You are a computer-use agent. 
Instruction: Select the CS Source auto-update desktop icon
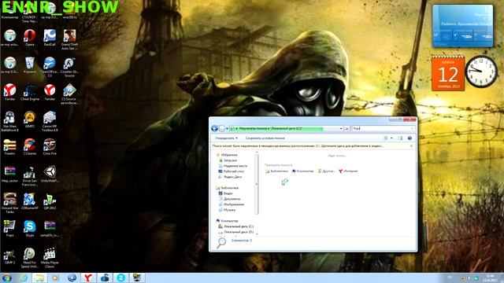tap(69, 94)
